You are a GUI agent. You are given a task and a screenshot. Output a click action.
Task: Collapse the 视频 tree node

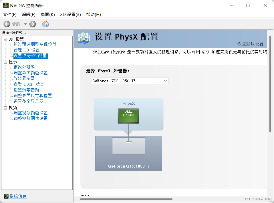5,108
